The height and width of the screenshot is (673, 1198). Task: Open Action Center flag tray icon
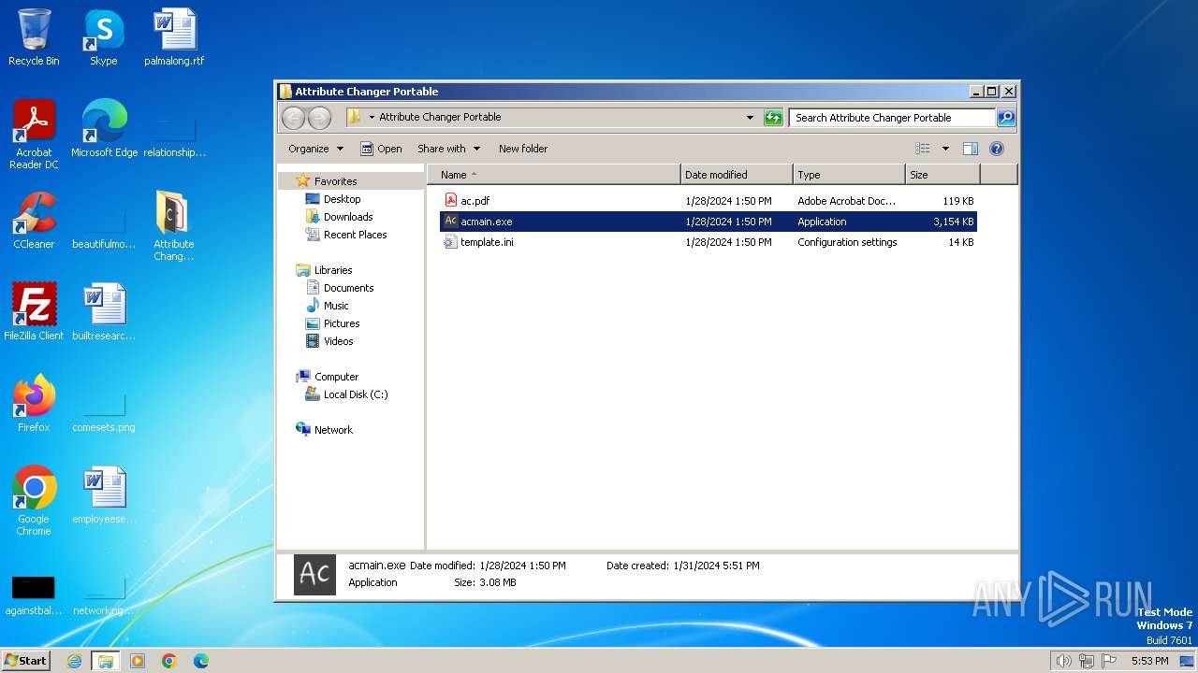point(1109,661)
